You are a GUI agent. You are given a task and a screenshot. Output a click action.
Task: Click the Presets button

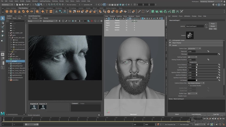[x=212, y=26]
